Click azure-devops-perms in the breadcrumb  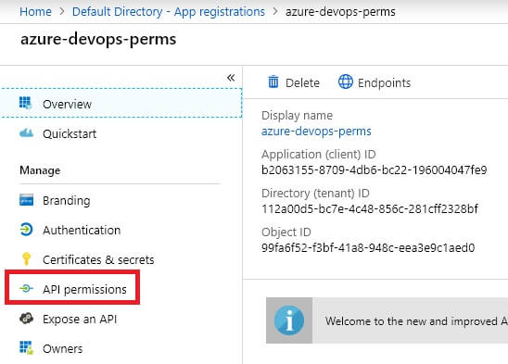click(x=340, y=12)
